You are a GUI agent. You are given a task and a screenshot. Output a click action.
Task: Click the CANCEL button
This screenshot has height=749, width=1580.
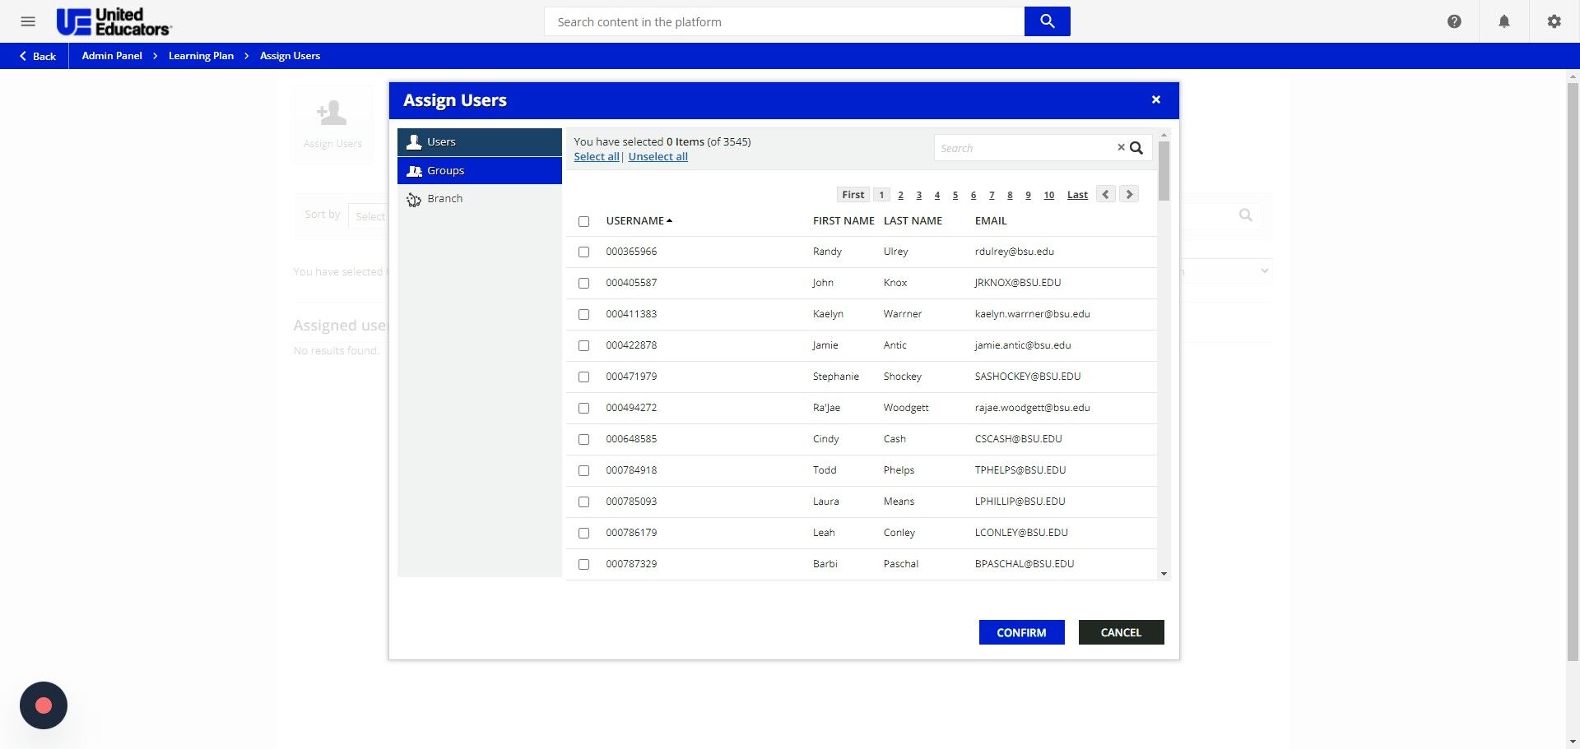coord(1121,632)
